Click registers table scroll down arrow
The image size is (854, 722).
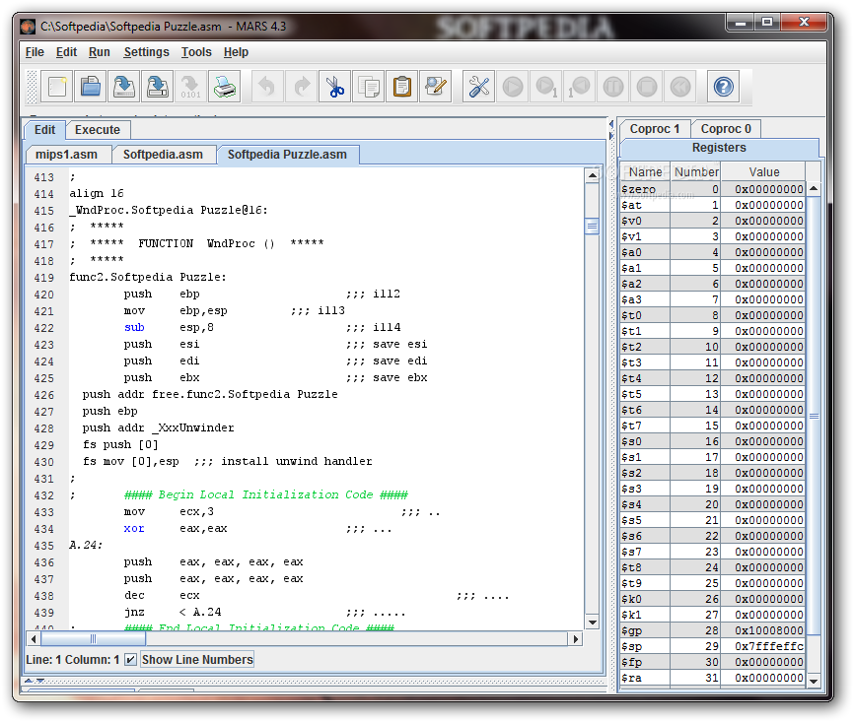(814, 682)
